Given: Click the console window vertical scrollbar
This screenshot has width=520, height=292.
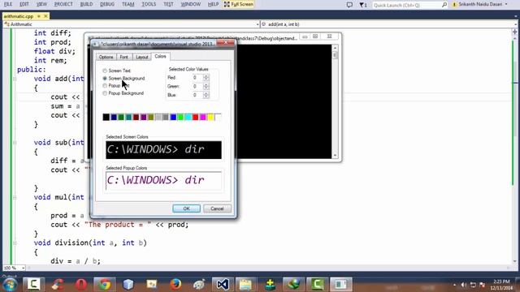Looking at the screenshot, I should tap(335, 101).
